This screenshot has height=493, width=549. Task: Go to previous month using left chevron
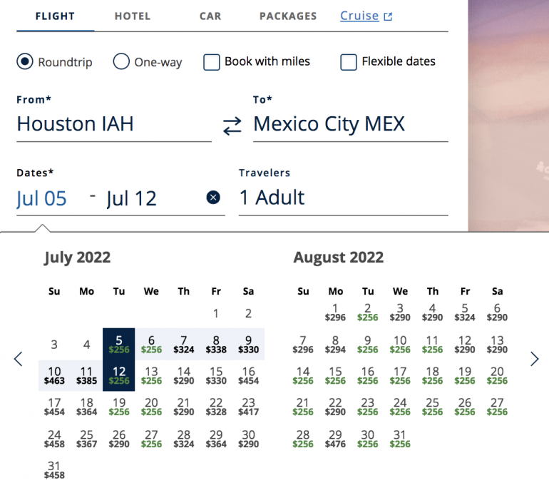(x=19, y=359)
